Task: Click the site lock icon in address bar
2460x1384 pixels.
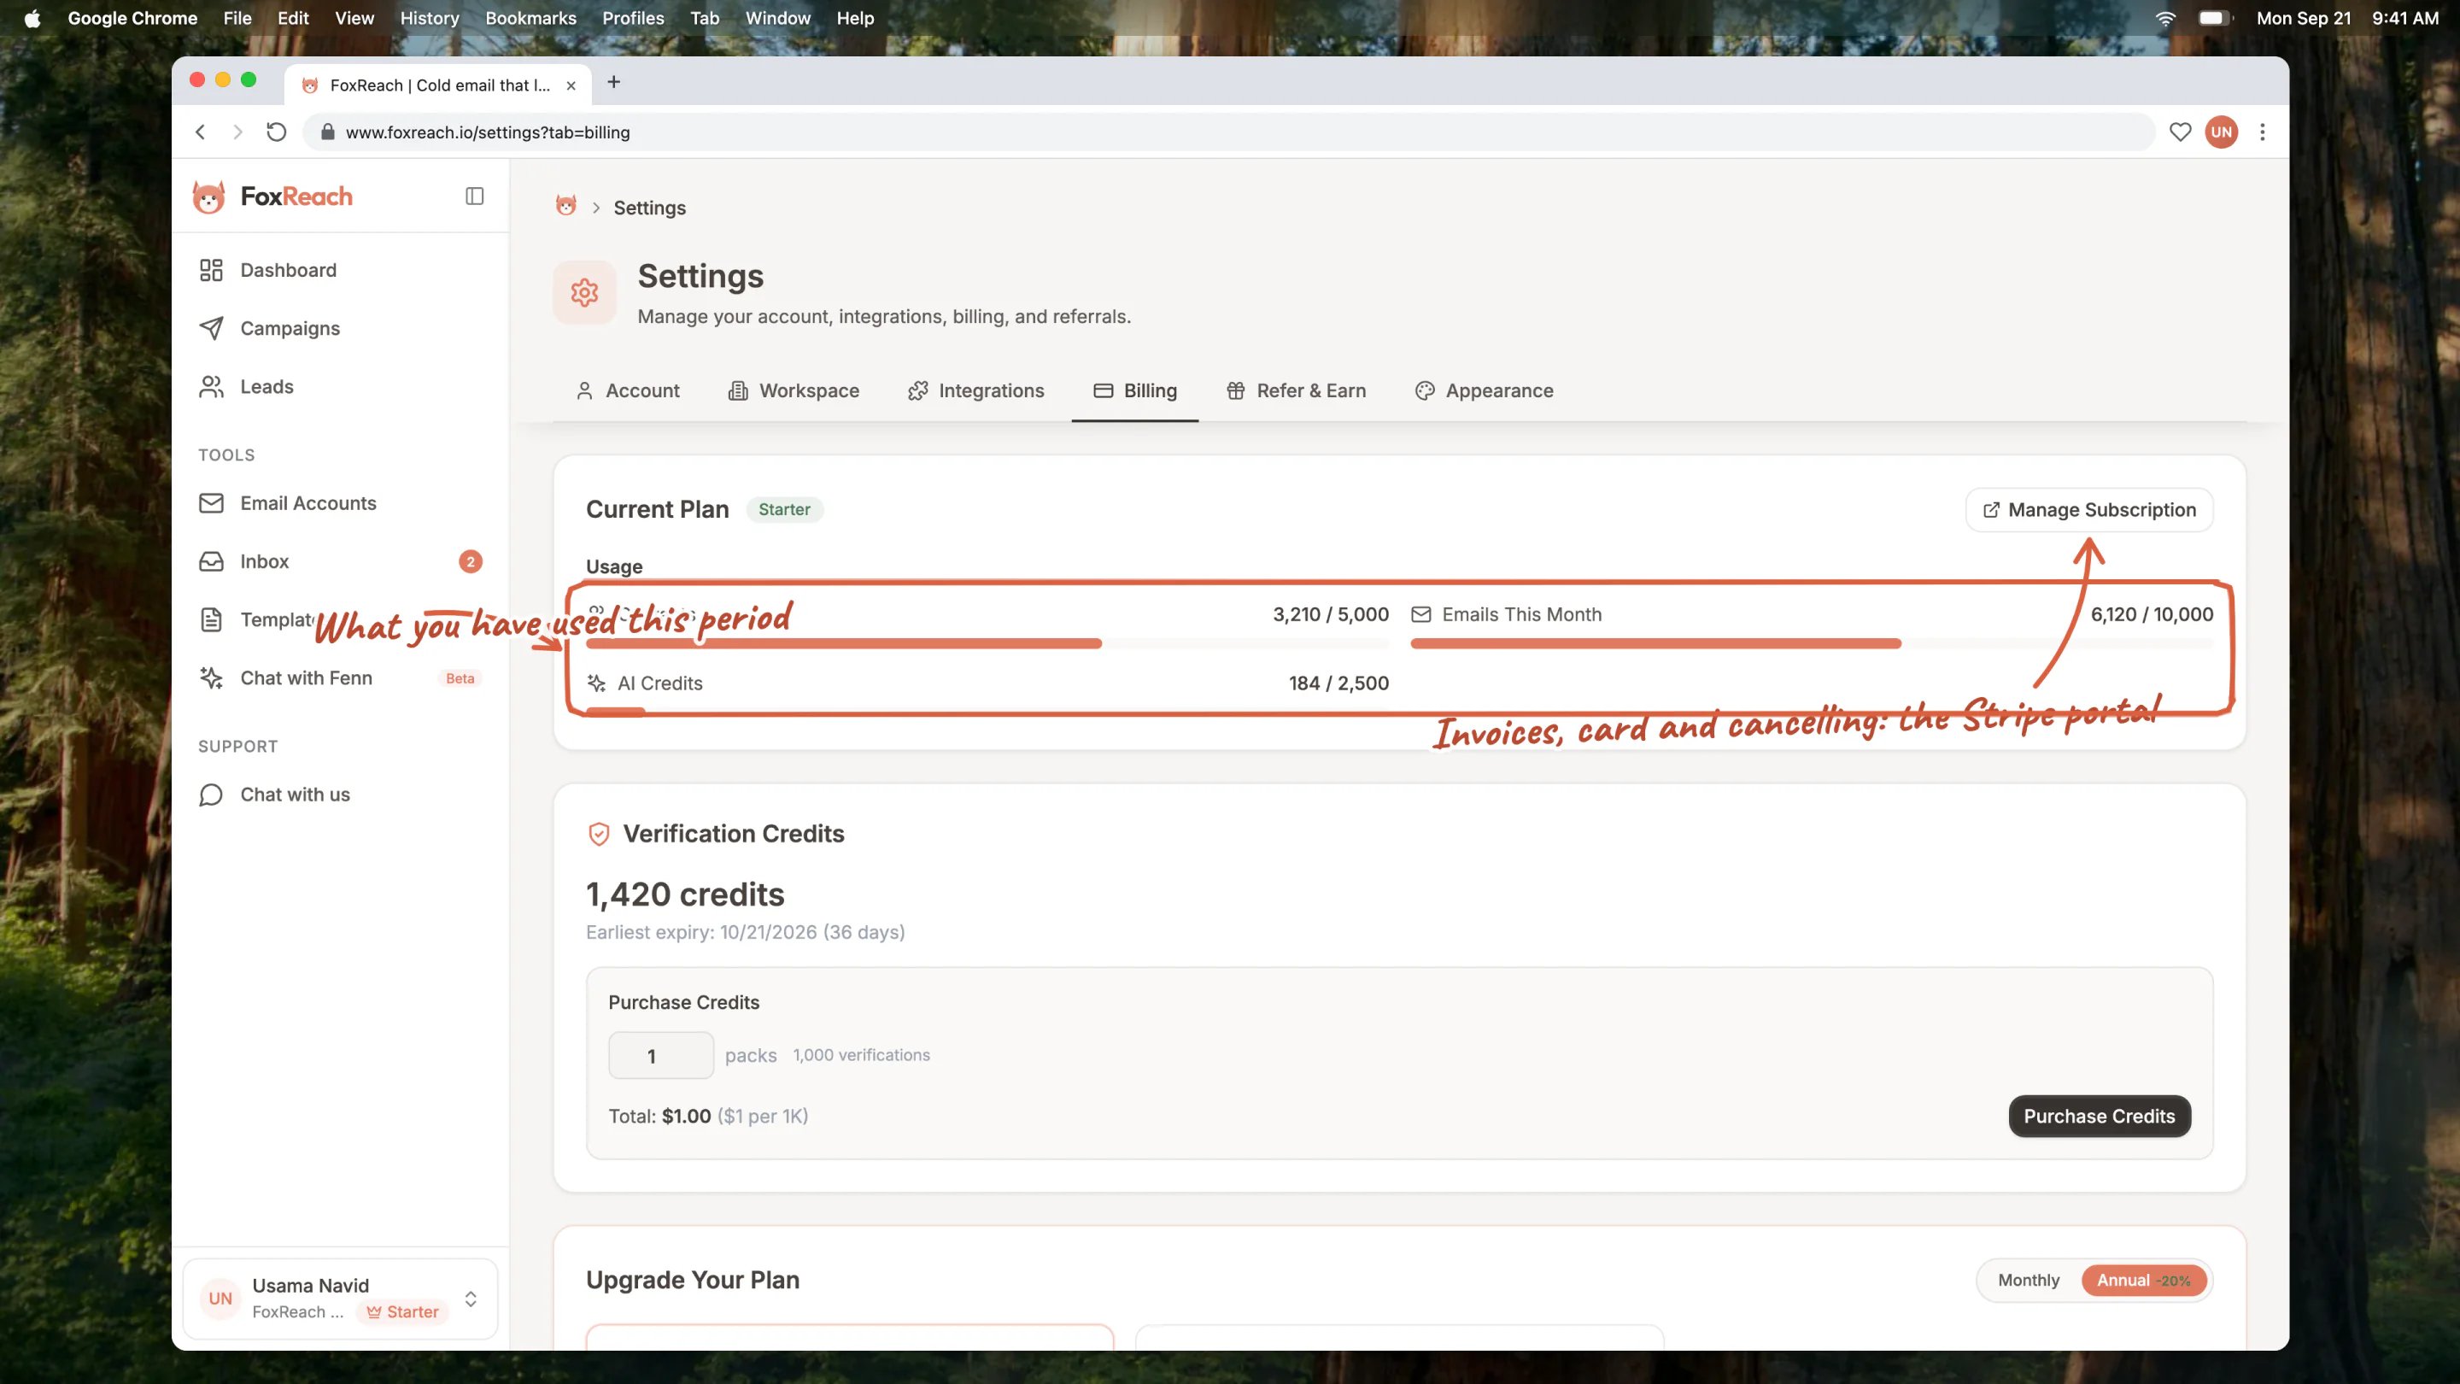Action: (327, 132)
